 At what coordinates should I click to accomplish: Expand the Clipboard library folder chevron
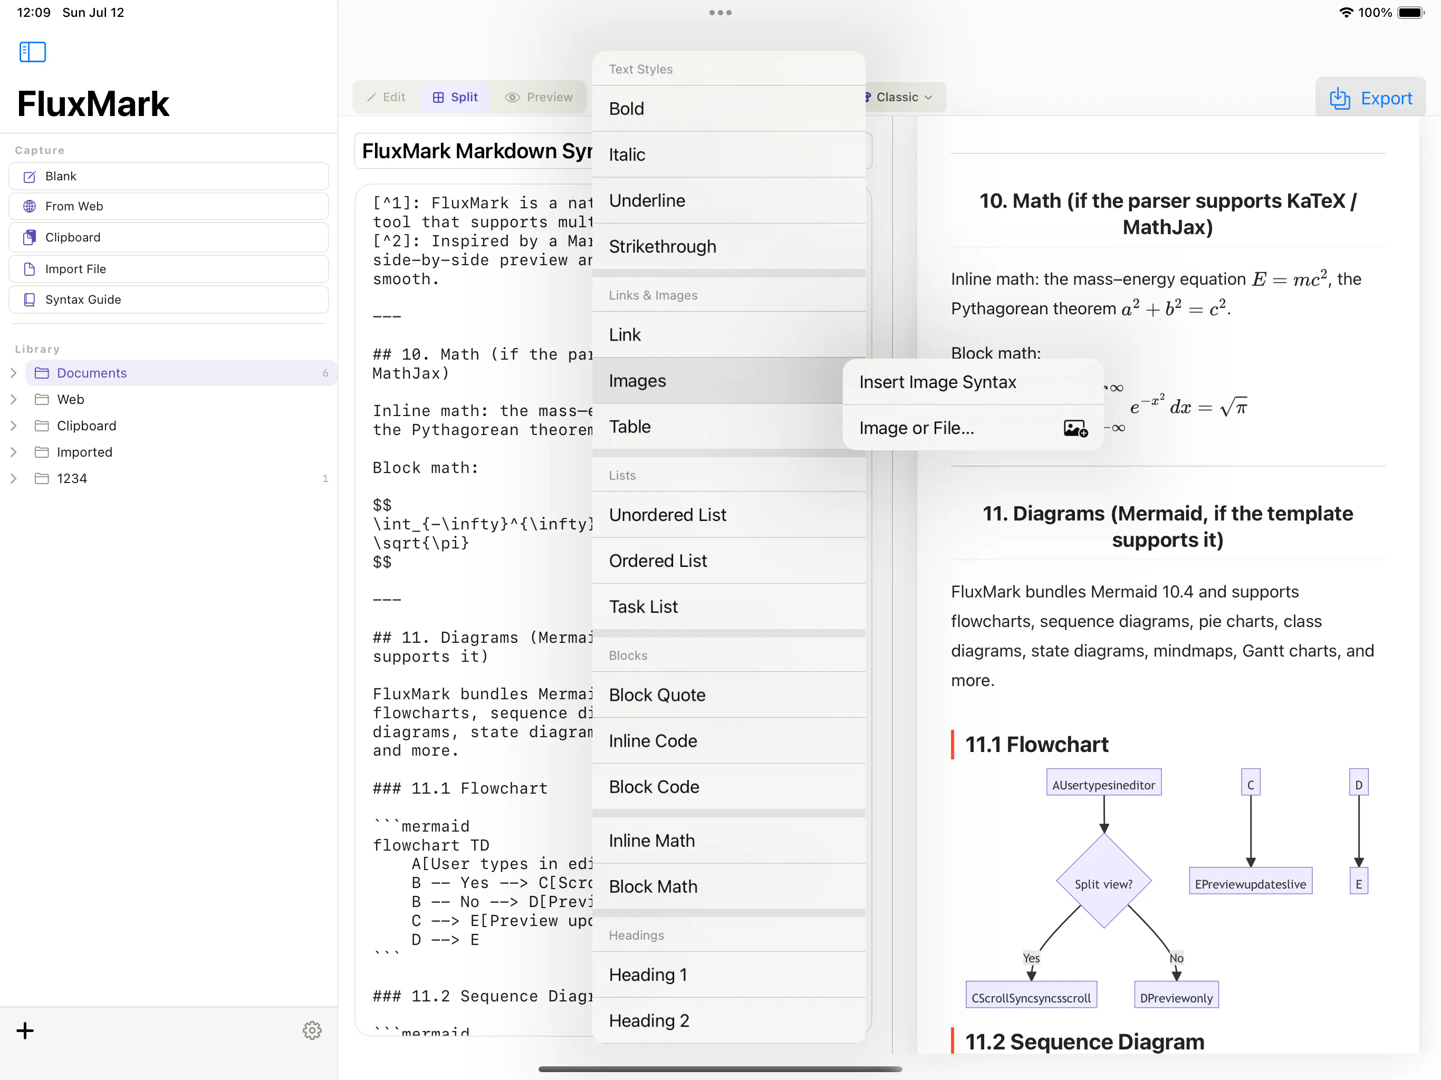click(14, 426)
